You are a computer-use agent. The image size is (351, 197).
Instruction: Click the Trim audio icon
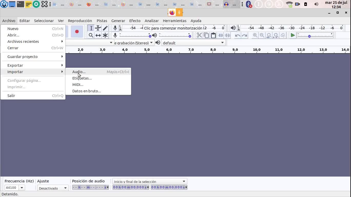(x=220, y=35)
